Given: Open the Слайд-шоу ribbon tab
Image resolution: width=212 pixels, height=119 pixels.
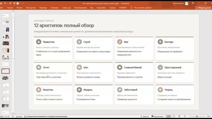Looking at the screenshot, I should coord(66,8).
